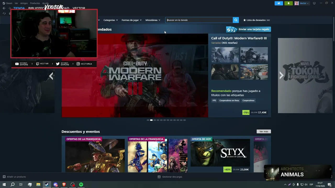335x188 pixels.
Task: Click the Call of Duty®: Modern Warfare® III title
Action: 239,38
